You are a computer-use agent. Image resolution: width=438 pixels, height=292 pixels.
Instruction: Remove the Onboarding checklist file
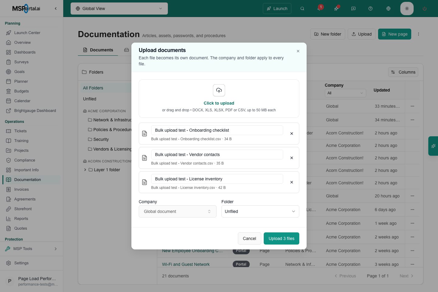292,134
